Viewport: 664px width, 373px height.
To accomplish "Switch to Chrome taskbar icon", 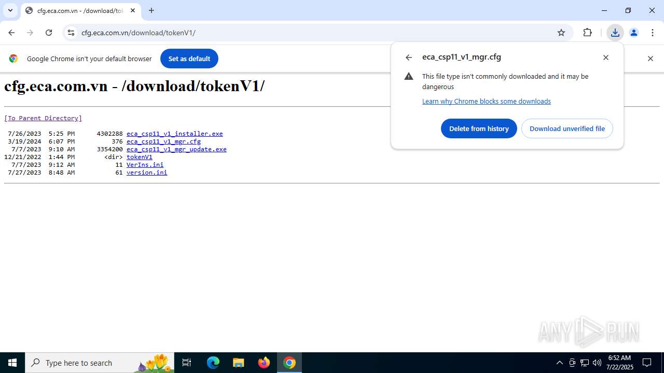I will [x=289, y=363].
